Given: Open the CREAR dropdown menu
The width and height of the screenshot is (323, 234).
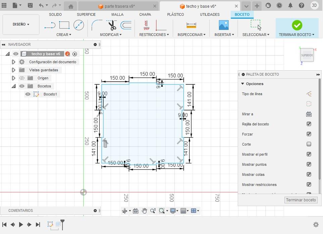Looking at the screenshot, I should click(64, 35).
